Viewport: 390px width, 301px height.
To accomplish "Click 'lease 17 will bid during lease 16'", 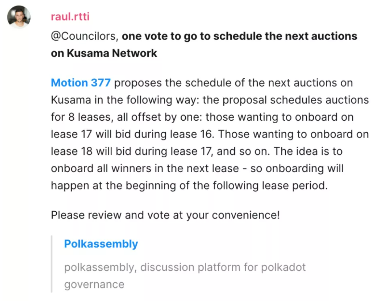I will [132, 135].
